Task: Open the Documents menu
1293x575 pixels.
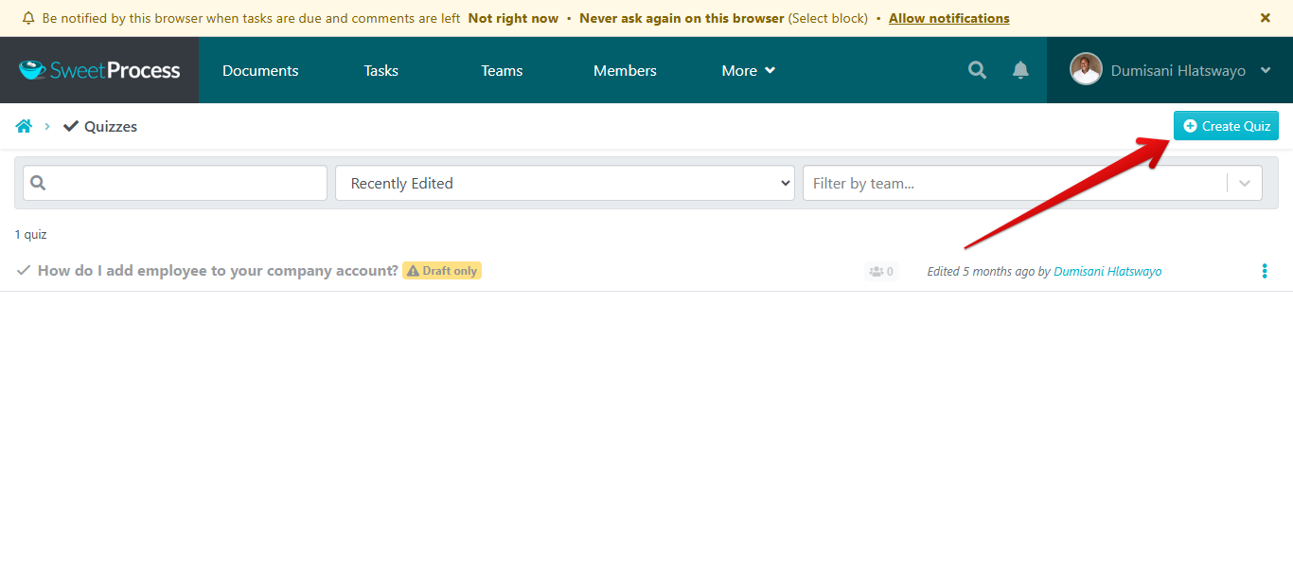Action: click(260, 70)
